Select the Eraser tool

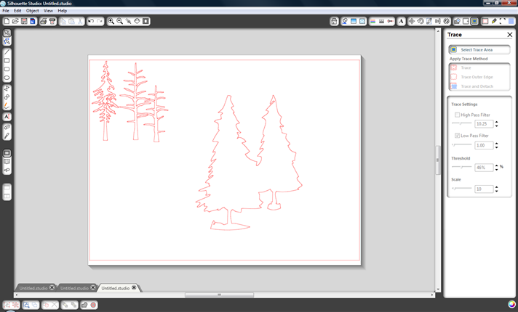click(7, 127)
